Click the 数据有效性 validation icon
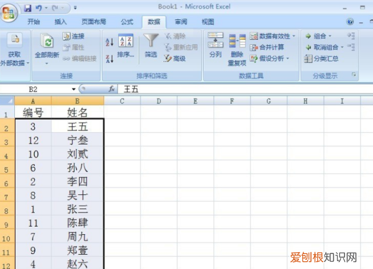Image resolution: width=373 pixels, height=269 pixels. tap(254, 36)
